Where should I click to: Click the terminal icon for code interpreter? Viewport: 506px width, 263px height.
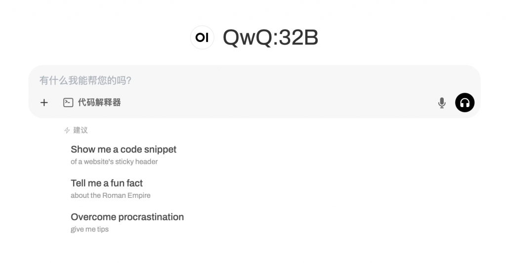click(68, 103)
